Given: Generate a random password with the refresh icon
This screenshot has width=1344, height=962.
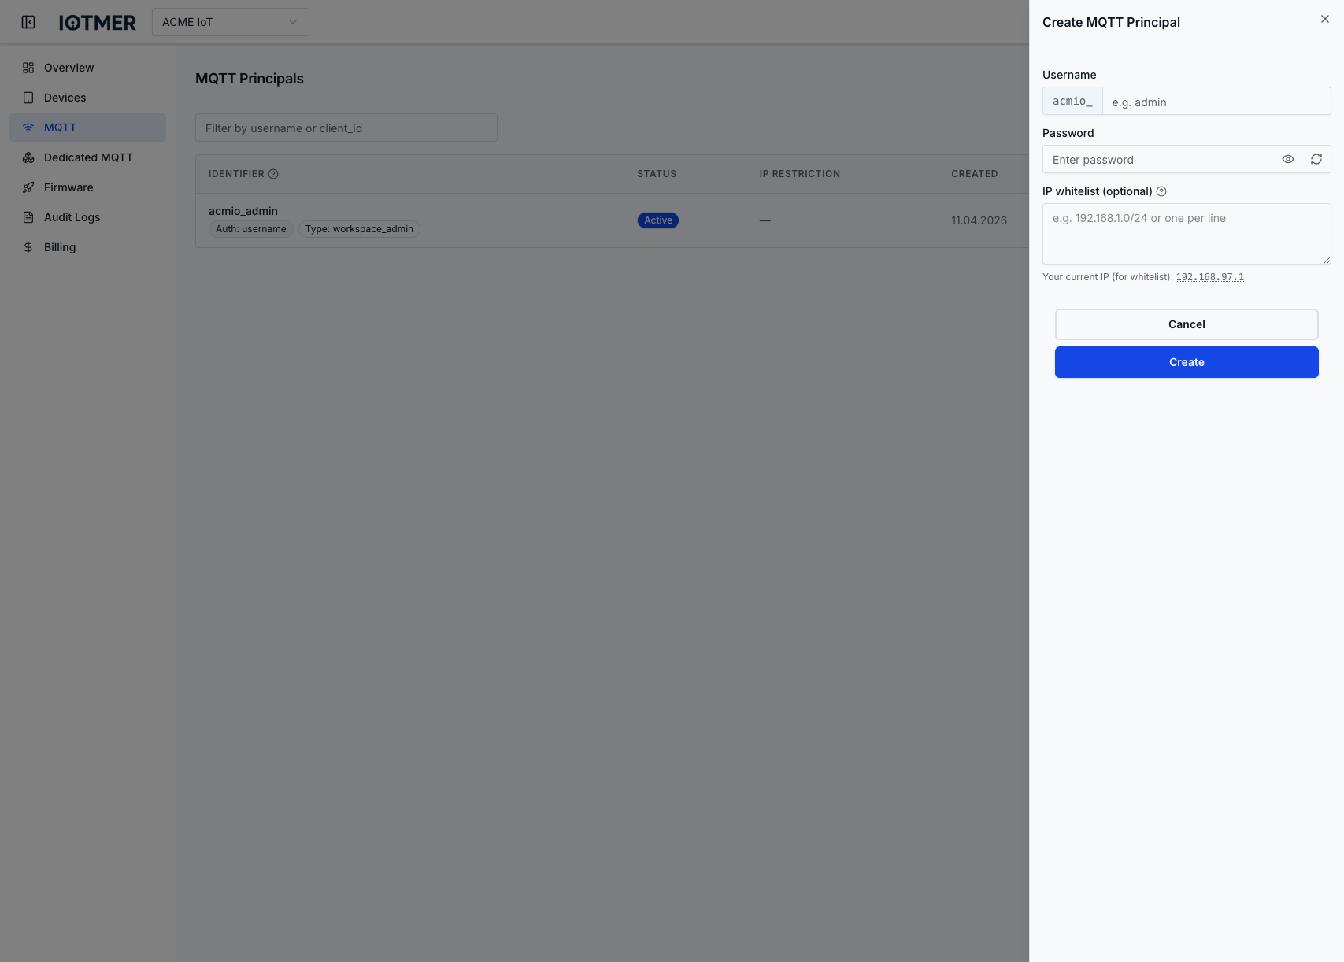Looking at the screenshot, I should click(1316, 159).
